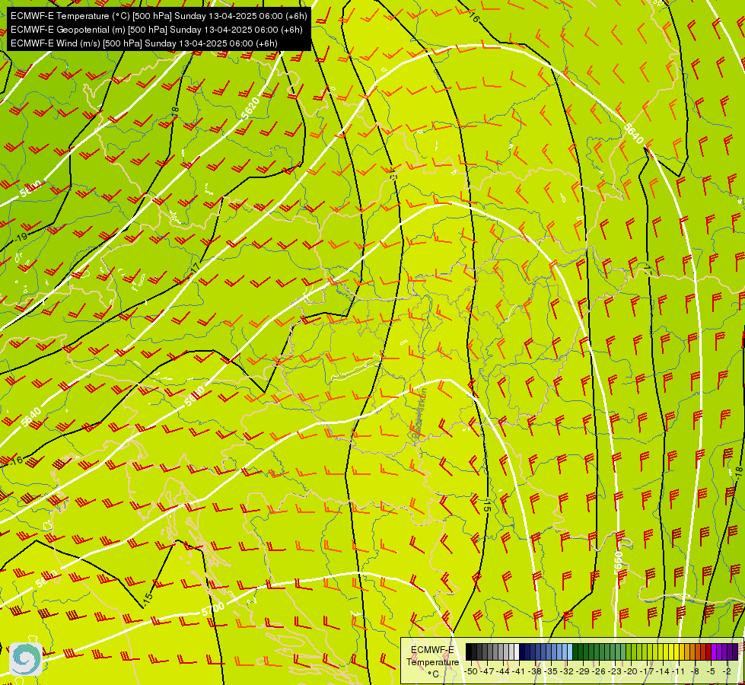
Task: Click the -50 value on temperature legend
Action: 470,672
